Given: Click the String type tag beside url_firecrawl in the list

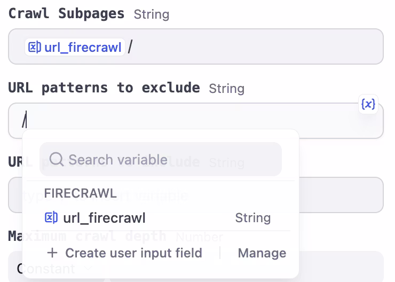Looking at the screenshot, I should pyautogui.click(x=252, y=217).
